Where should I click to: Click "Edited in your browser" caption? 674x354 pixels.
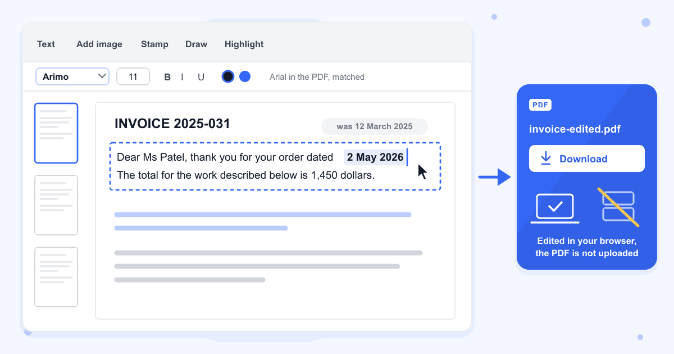tap(587, 241)
